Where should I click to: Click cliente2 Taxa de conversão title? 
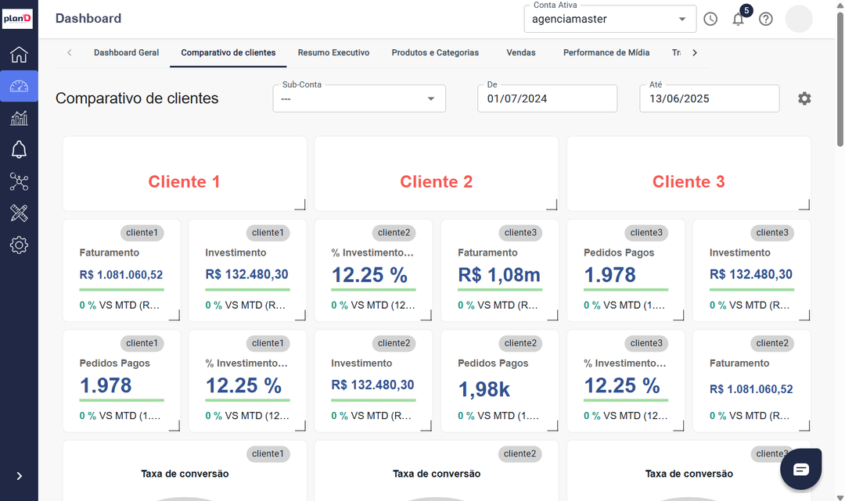click(437, 474)
